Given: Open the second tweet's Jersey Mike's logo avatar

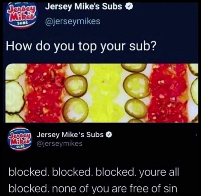Looking at the screenshot, I should [20, 139].
